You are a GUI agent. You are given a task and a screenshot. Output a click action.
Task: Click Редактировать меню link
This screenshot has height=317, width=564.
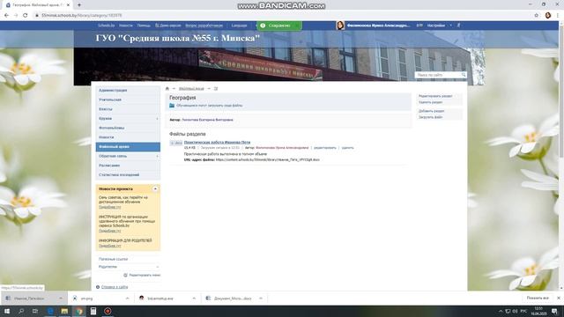142,275
